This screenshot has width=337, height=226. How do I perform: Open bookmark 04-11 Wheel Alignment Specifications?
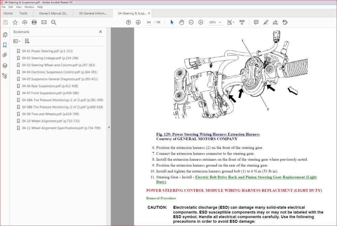[x=61, y=128]
